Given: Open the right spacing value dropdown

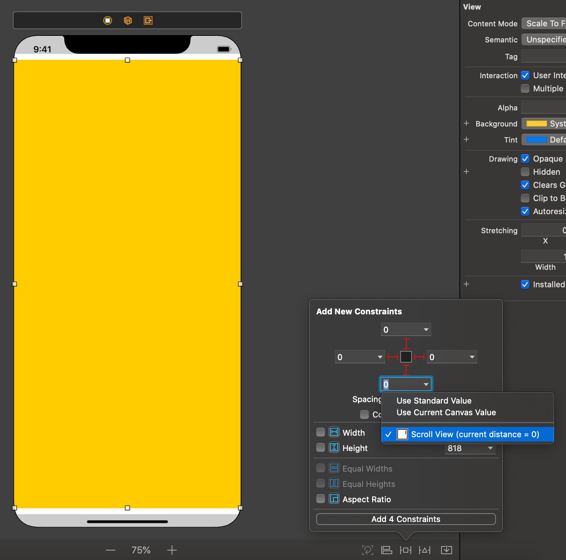Looking at the screenshot, I should (452, 357).
